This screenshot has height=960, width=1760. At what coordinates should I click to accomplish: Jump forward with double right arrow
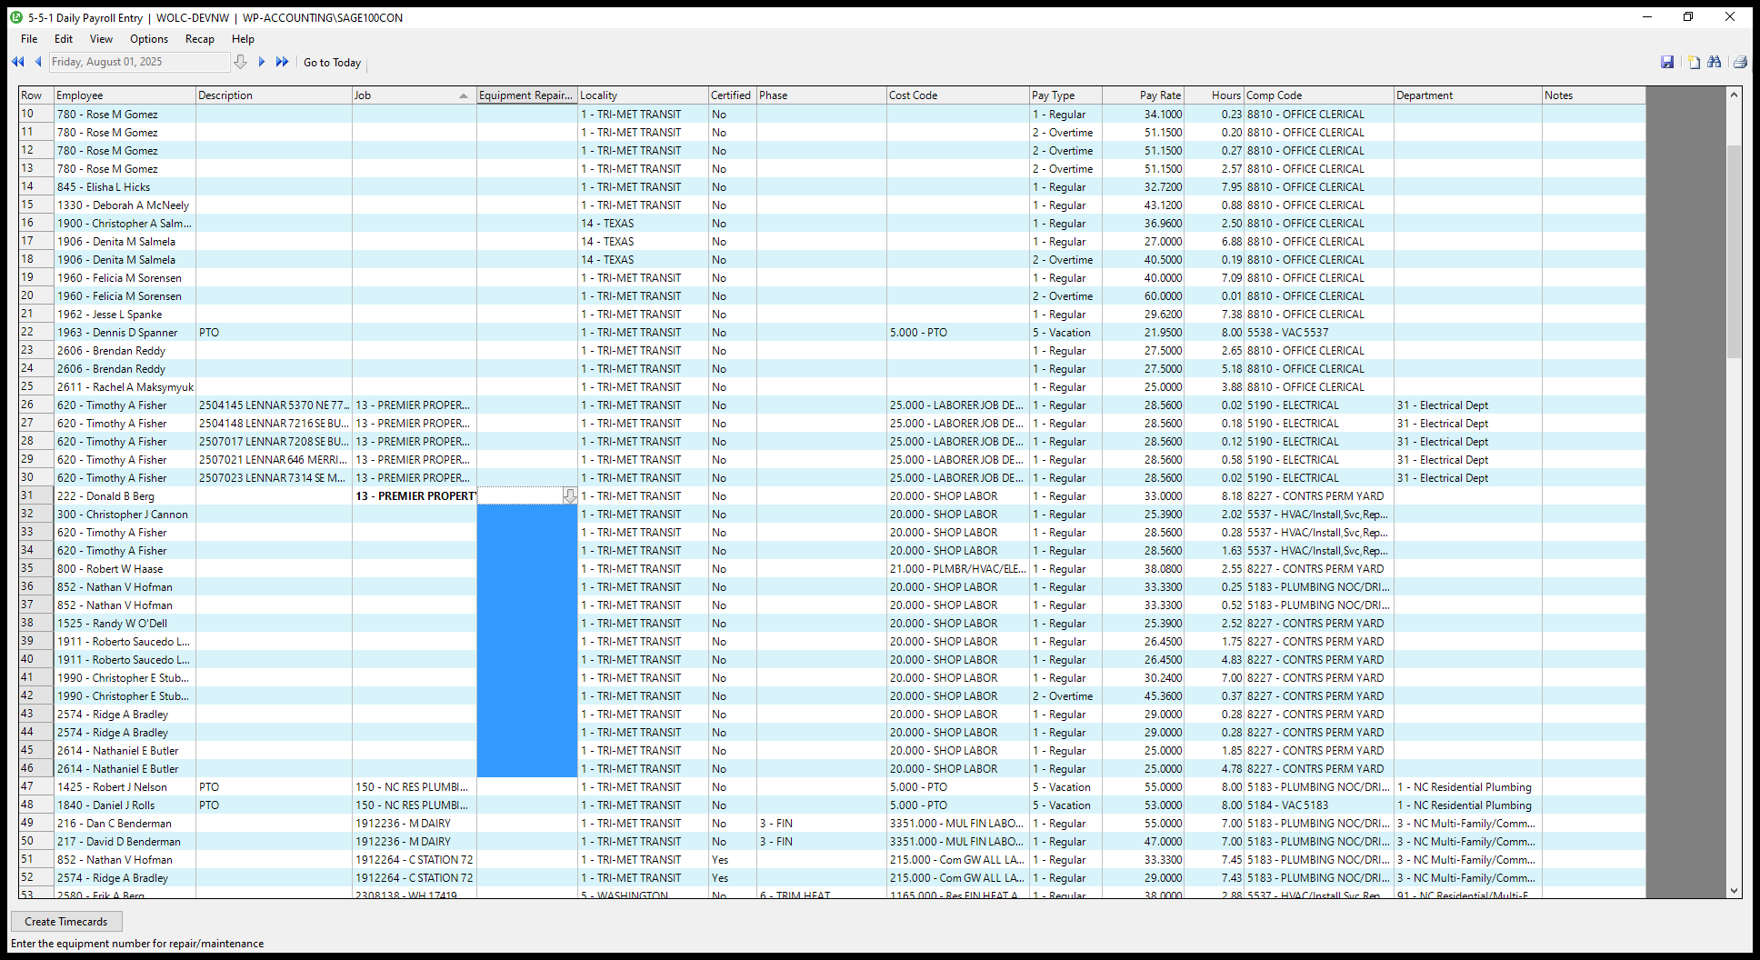(282, 62)
